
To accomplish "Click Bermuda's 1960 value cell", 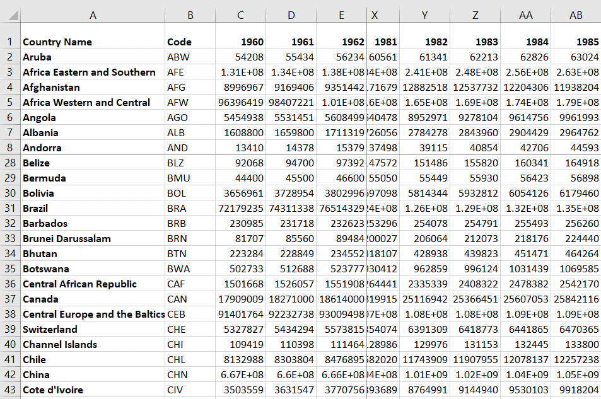I will point(240,178).
